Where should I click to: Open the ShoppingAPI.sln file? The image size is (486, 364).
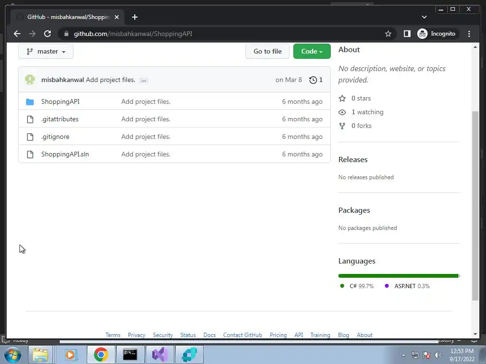65,154
